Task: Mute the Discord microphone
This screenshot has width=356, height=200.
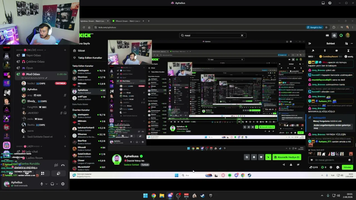Action: 42,184
